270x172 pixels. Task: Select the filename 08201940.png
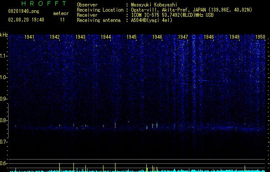coord(24,11)
